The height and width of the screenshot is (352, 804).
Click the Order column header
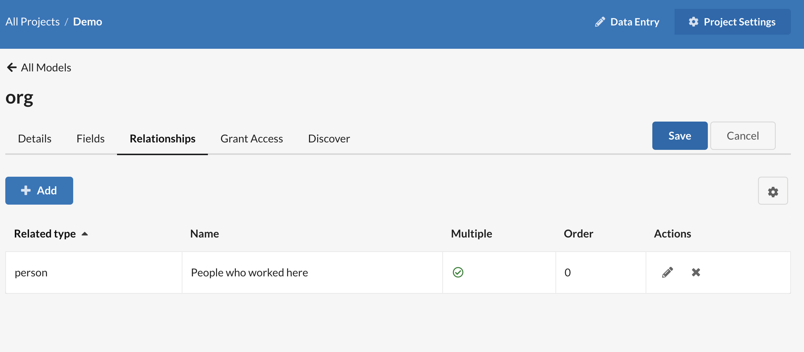(x=578, y=234)
